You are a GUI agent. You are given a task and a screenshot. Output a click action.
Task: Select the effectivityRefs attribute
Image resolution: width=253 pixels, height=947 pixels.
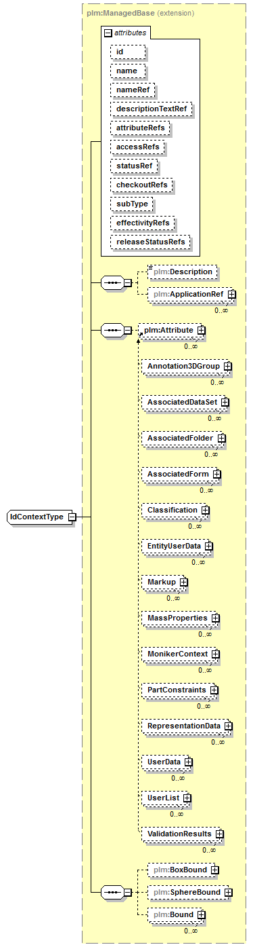coord(143,223)
